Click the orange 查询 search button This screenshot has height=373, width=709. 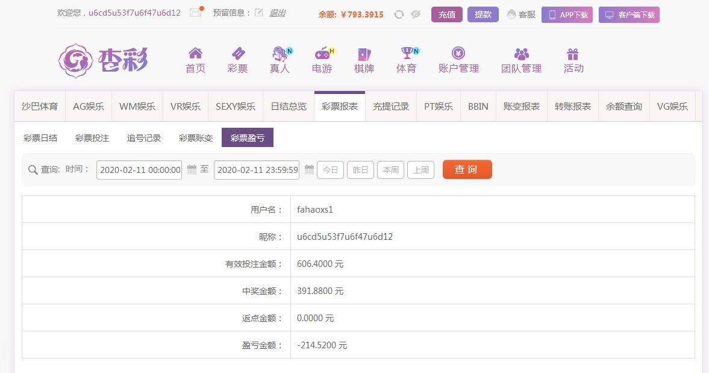(x=467, y=169)
